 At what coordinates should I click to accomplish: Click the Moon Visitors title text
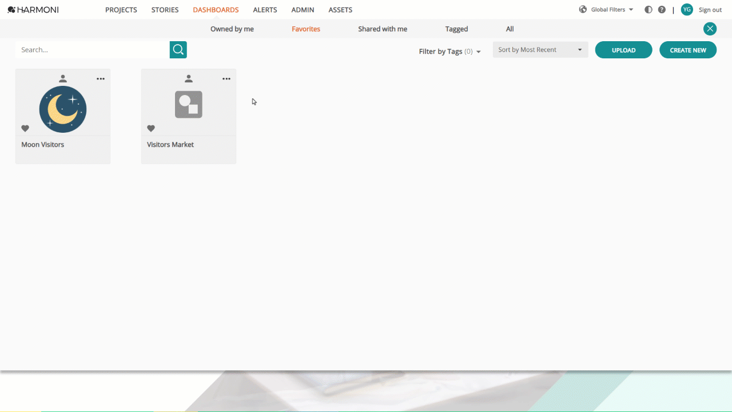(x=43, y=145)
